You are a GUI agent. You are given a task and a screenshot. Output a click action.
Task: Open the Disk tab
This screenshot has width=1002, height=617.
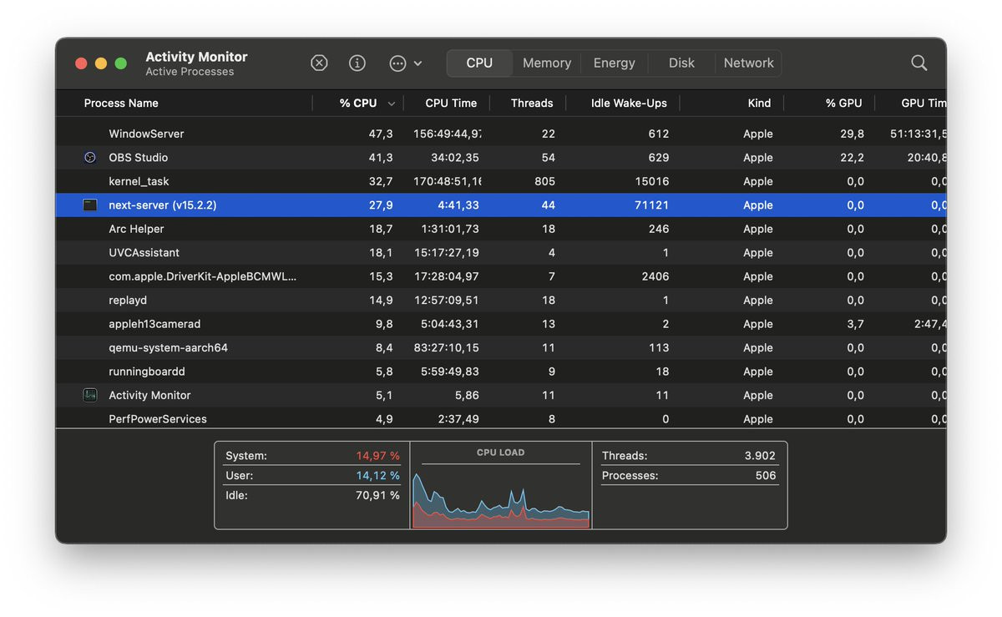tap(681, 63)
